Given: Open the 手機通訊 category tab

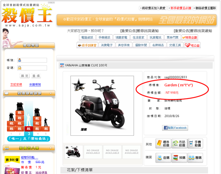Looking at the screenshot, I should (x=104, y=38).
